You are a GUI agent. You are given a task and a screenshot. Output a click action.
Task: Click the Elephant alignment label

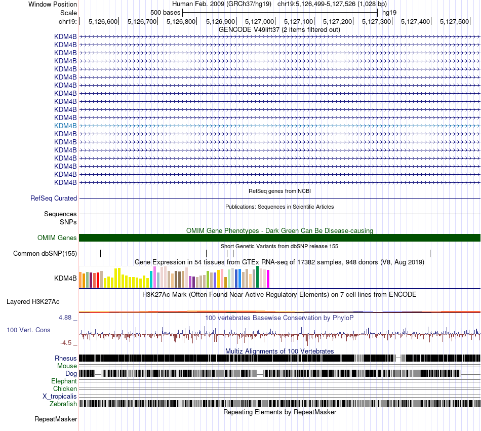(x=64, y=381)
